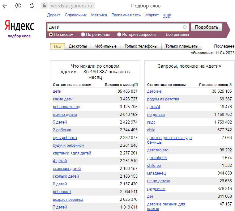
Task: Open the 'не по детски' link
Action: pos(159,181)
